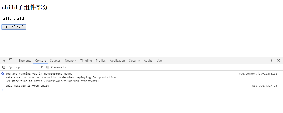
Task: Open the Network tab
Action: click(70, 61)
